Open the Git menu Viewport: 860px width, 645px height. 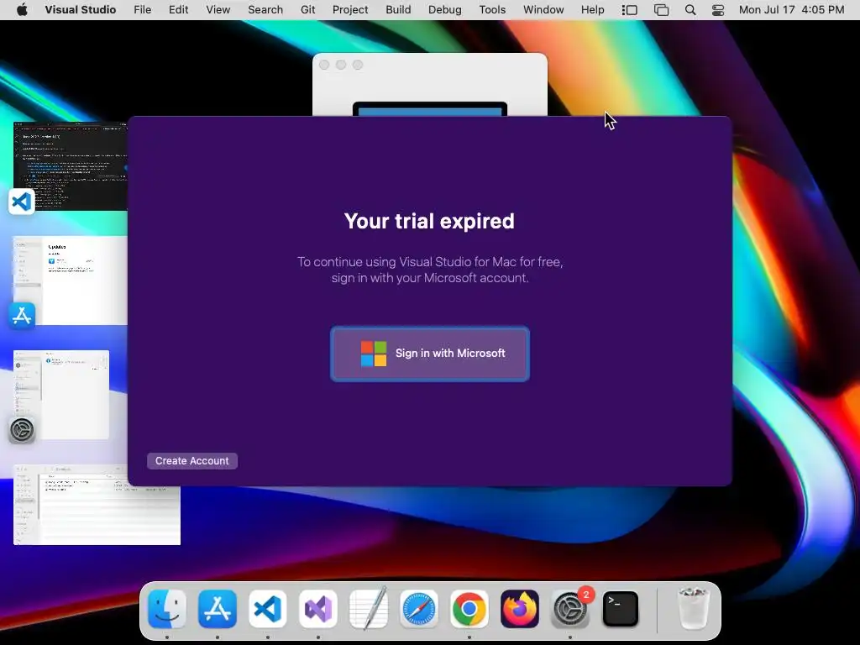click(307, 10)
